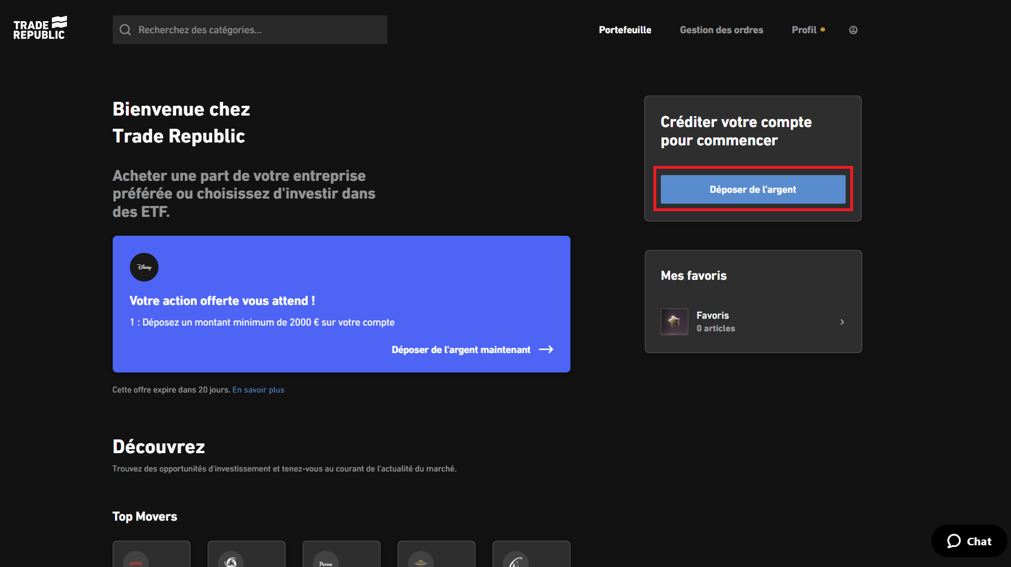1011x567 pixels.
Task: Open the Profil menu item
Action: click(804, 30)
